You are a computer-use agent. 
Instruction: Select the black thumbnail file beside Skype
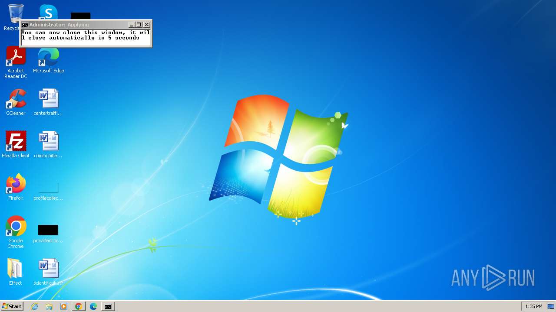81,16
